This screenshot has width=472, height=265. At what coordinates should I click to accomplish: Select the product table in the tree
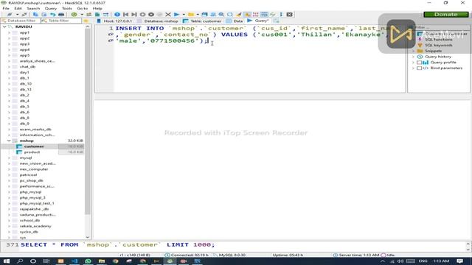(x=32, y=152)
